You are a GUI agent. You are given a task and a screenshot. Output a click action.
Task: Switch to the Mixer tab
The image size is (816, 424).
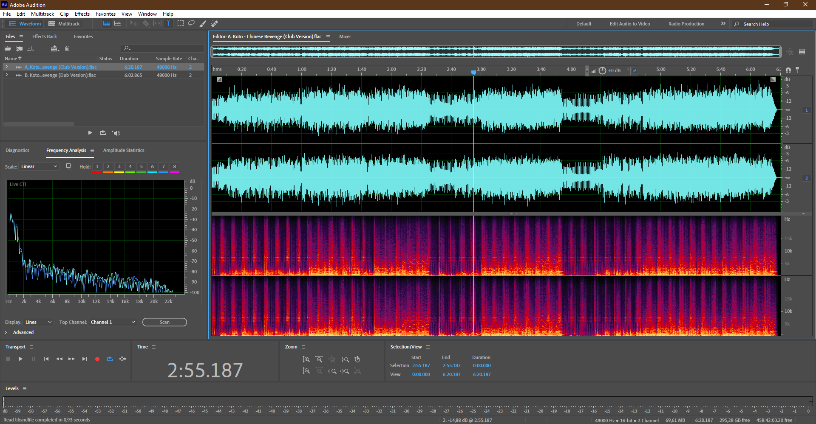tap(345, 37)
